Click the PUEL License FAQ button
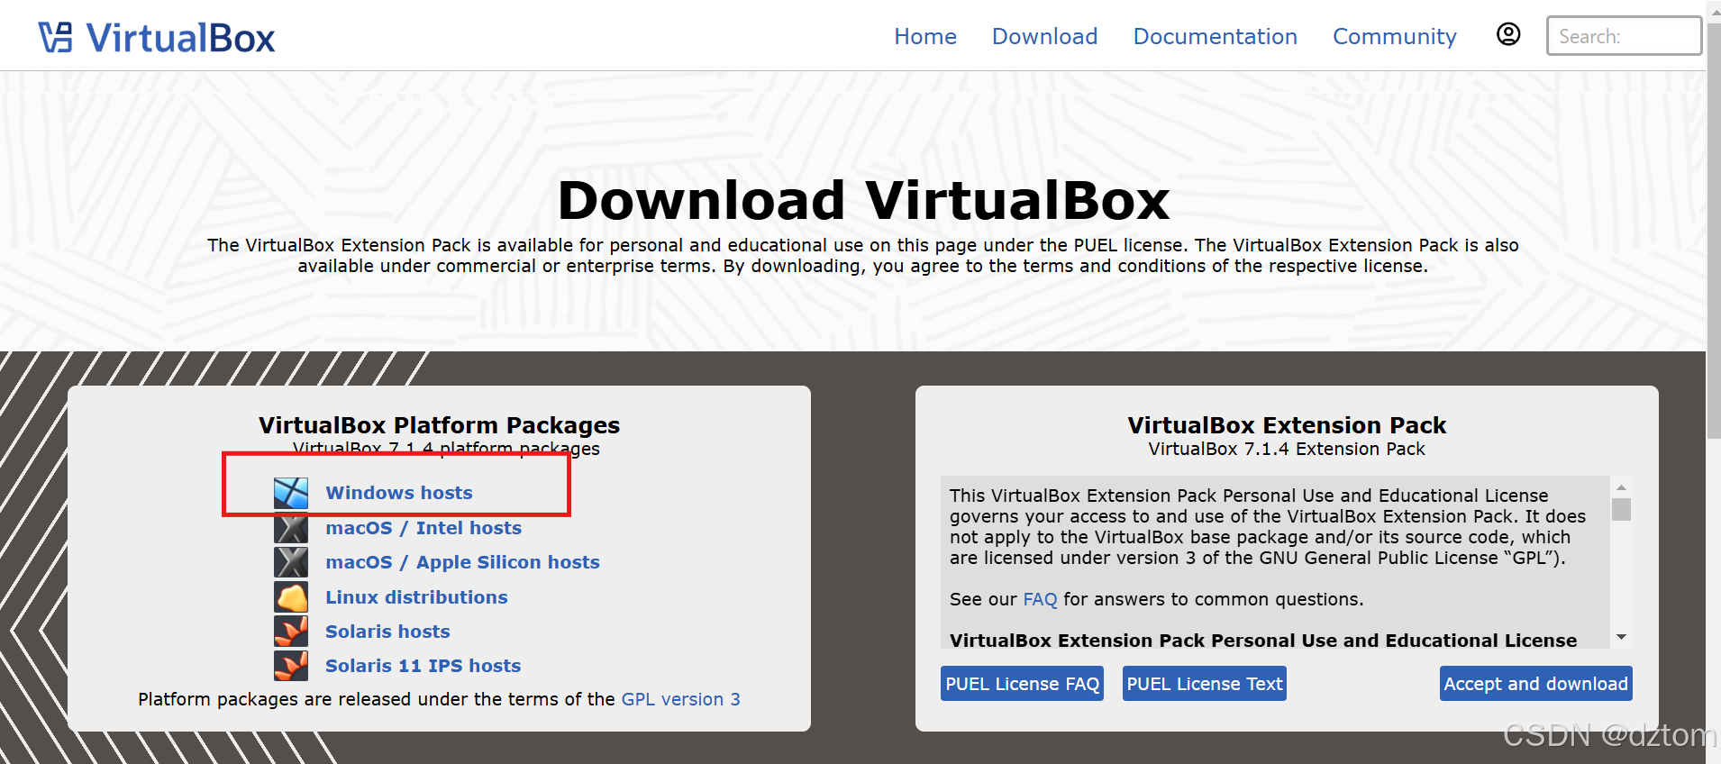This screenshot has height=764, width=1721. [x=1022, y=684]
